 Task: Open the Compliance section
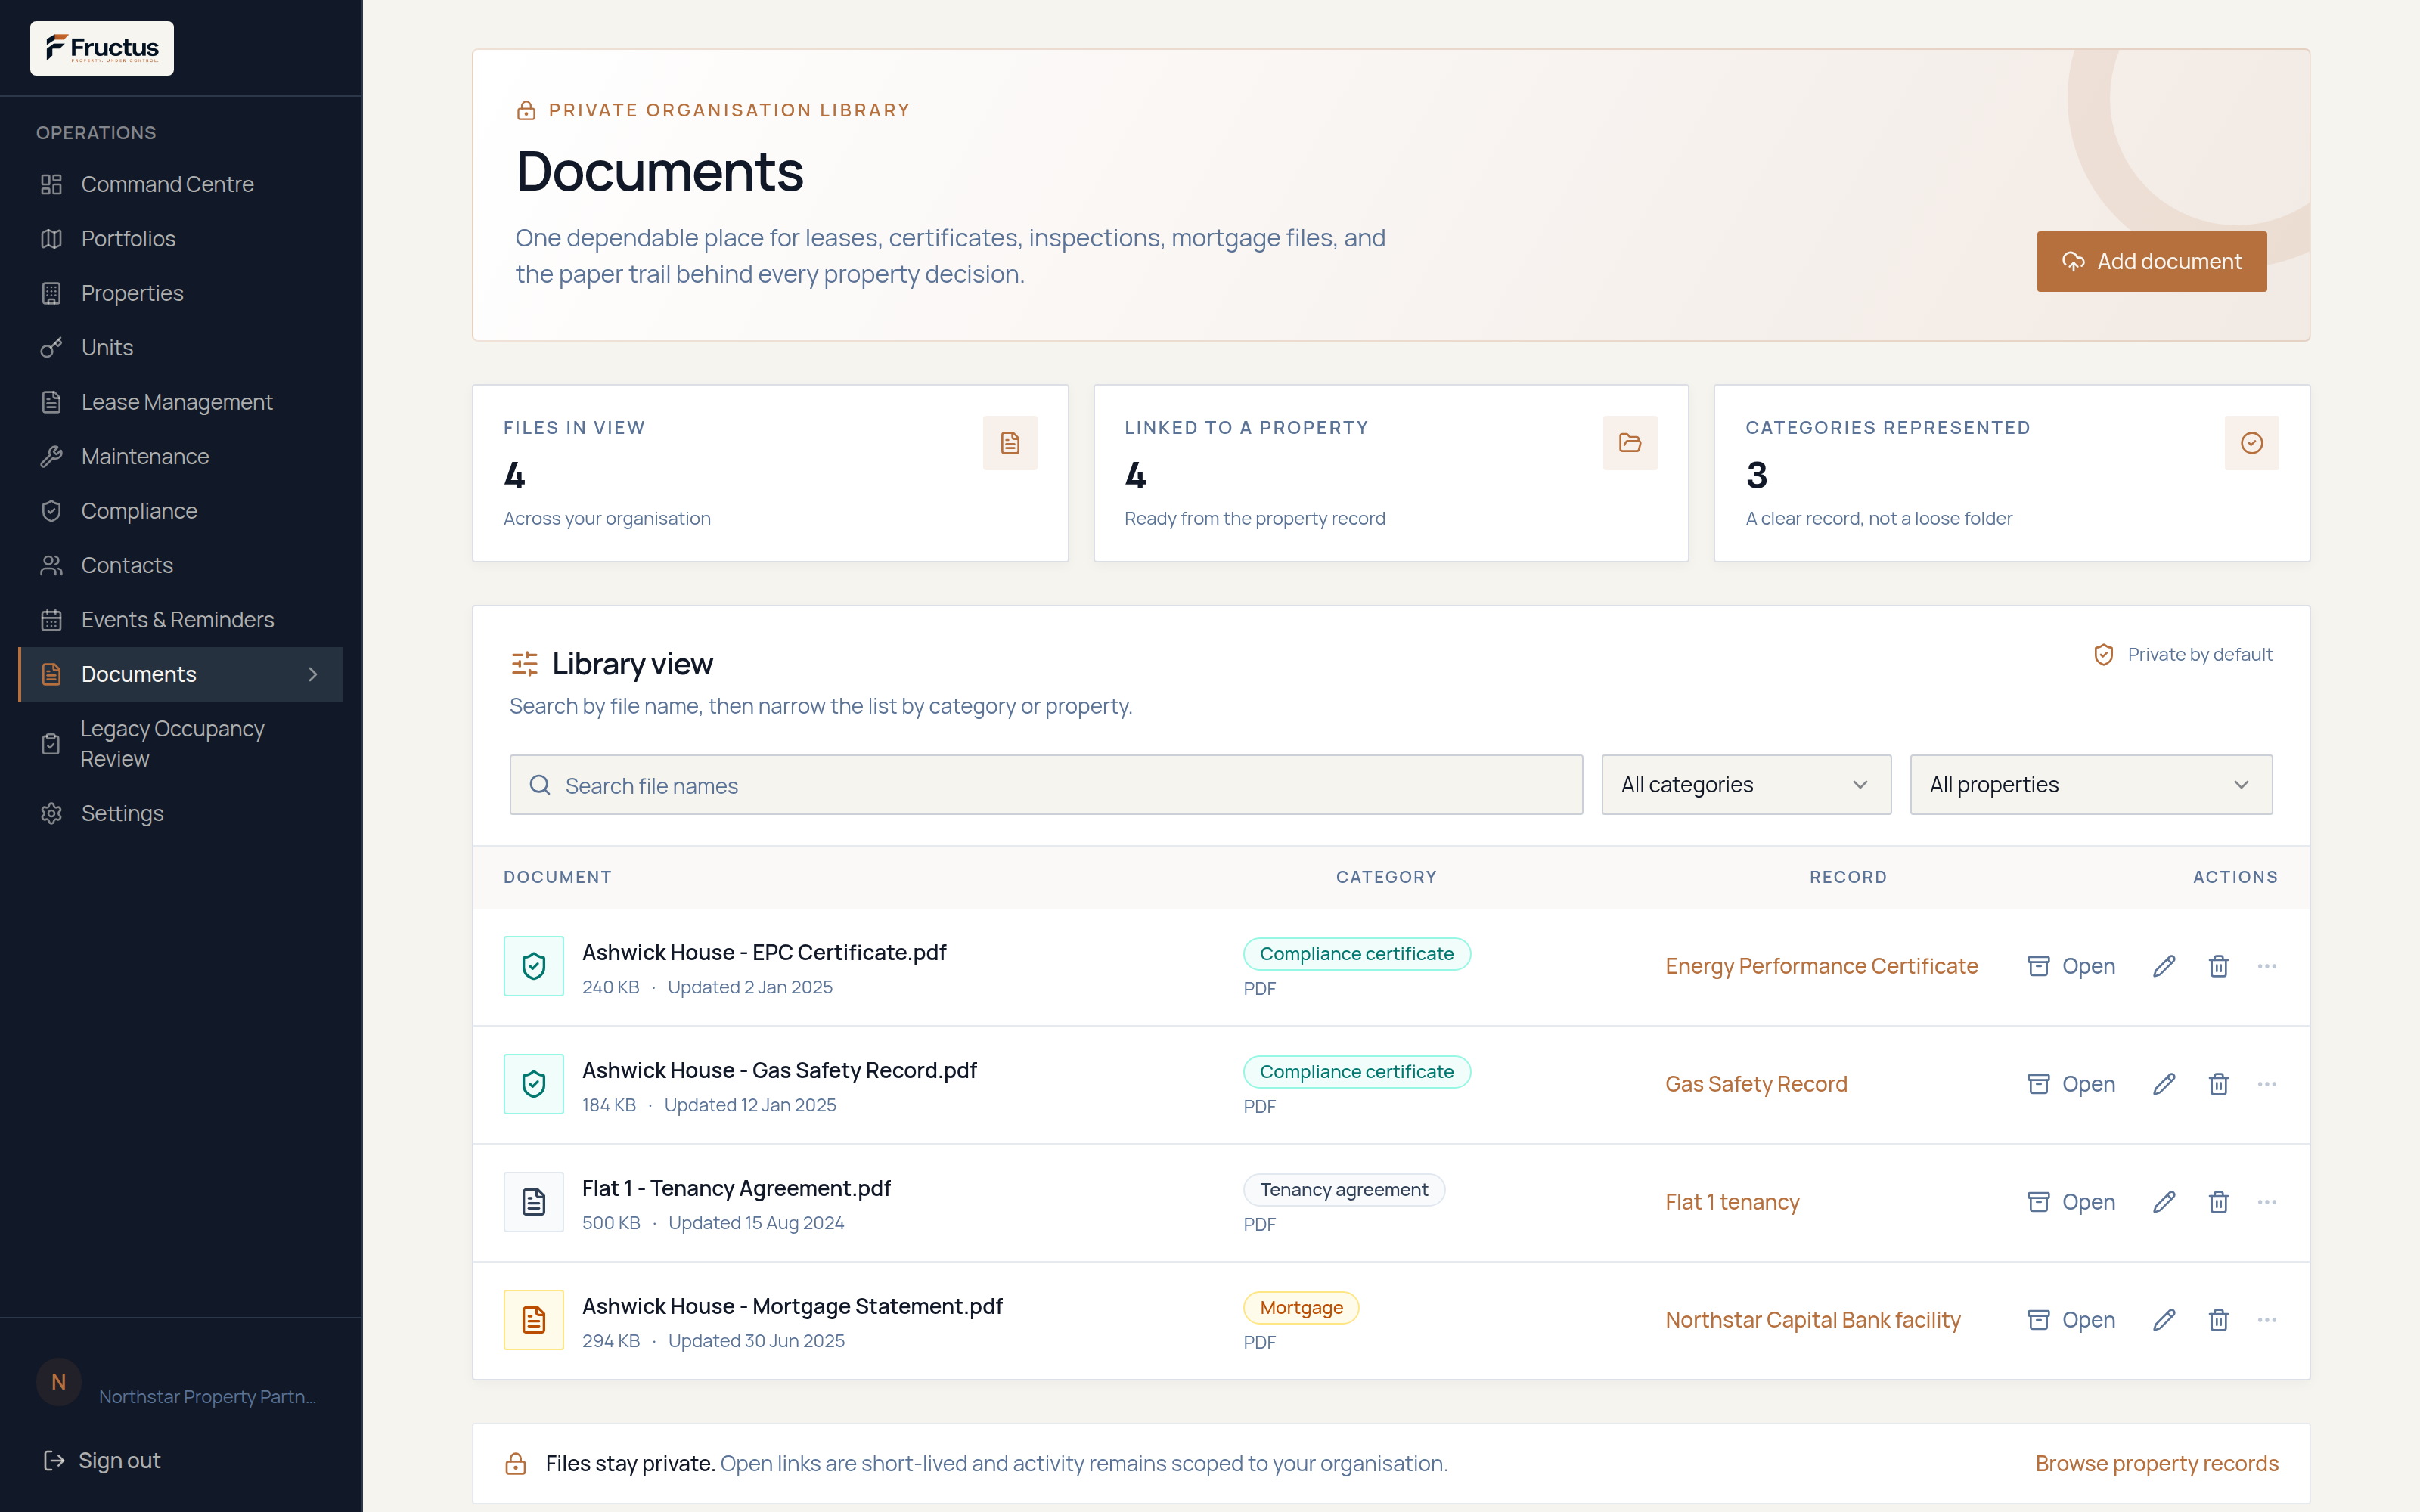(181, 511)
